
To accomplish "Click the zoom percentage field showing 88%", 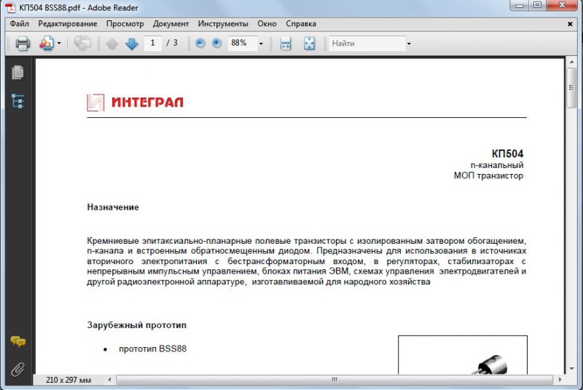I will click(243, 43).
